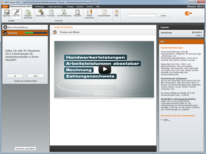
Task: Click the Thomas und Elfriede header row
Action: coord(103,32)
